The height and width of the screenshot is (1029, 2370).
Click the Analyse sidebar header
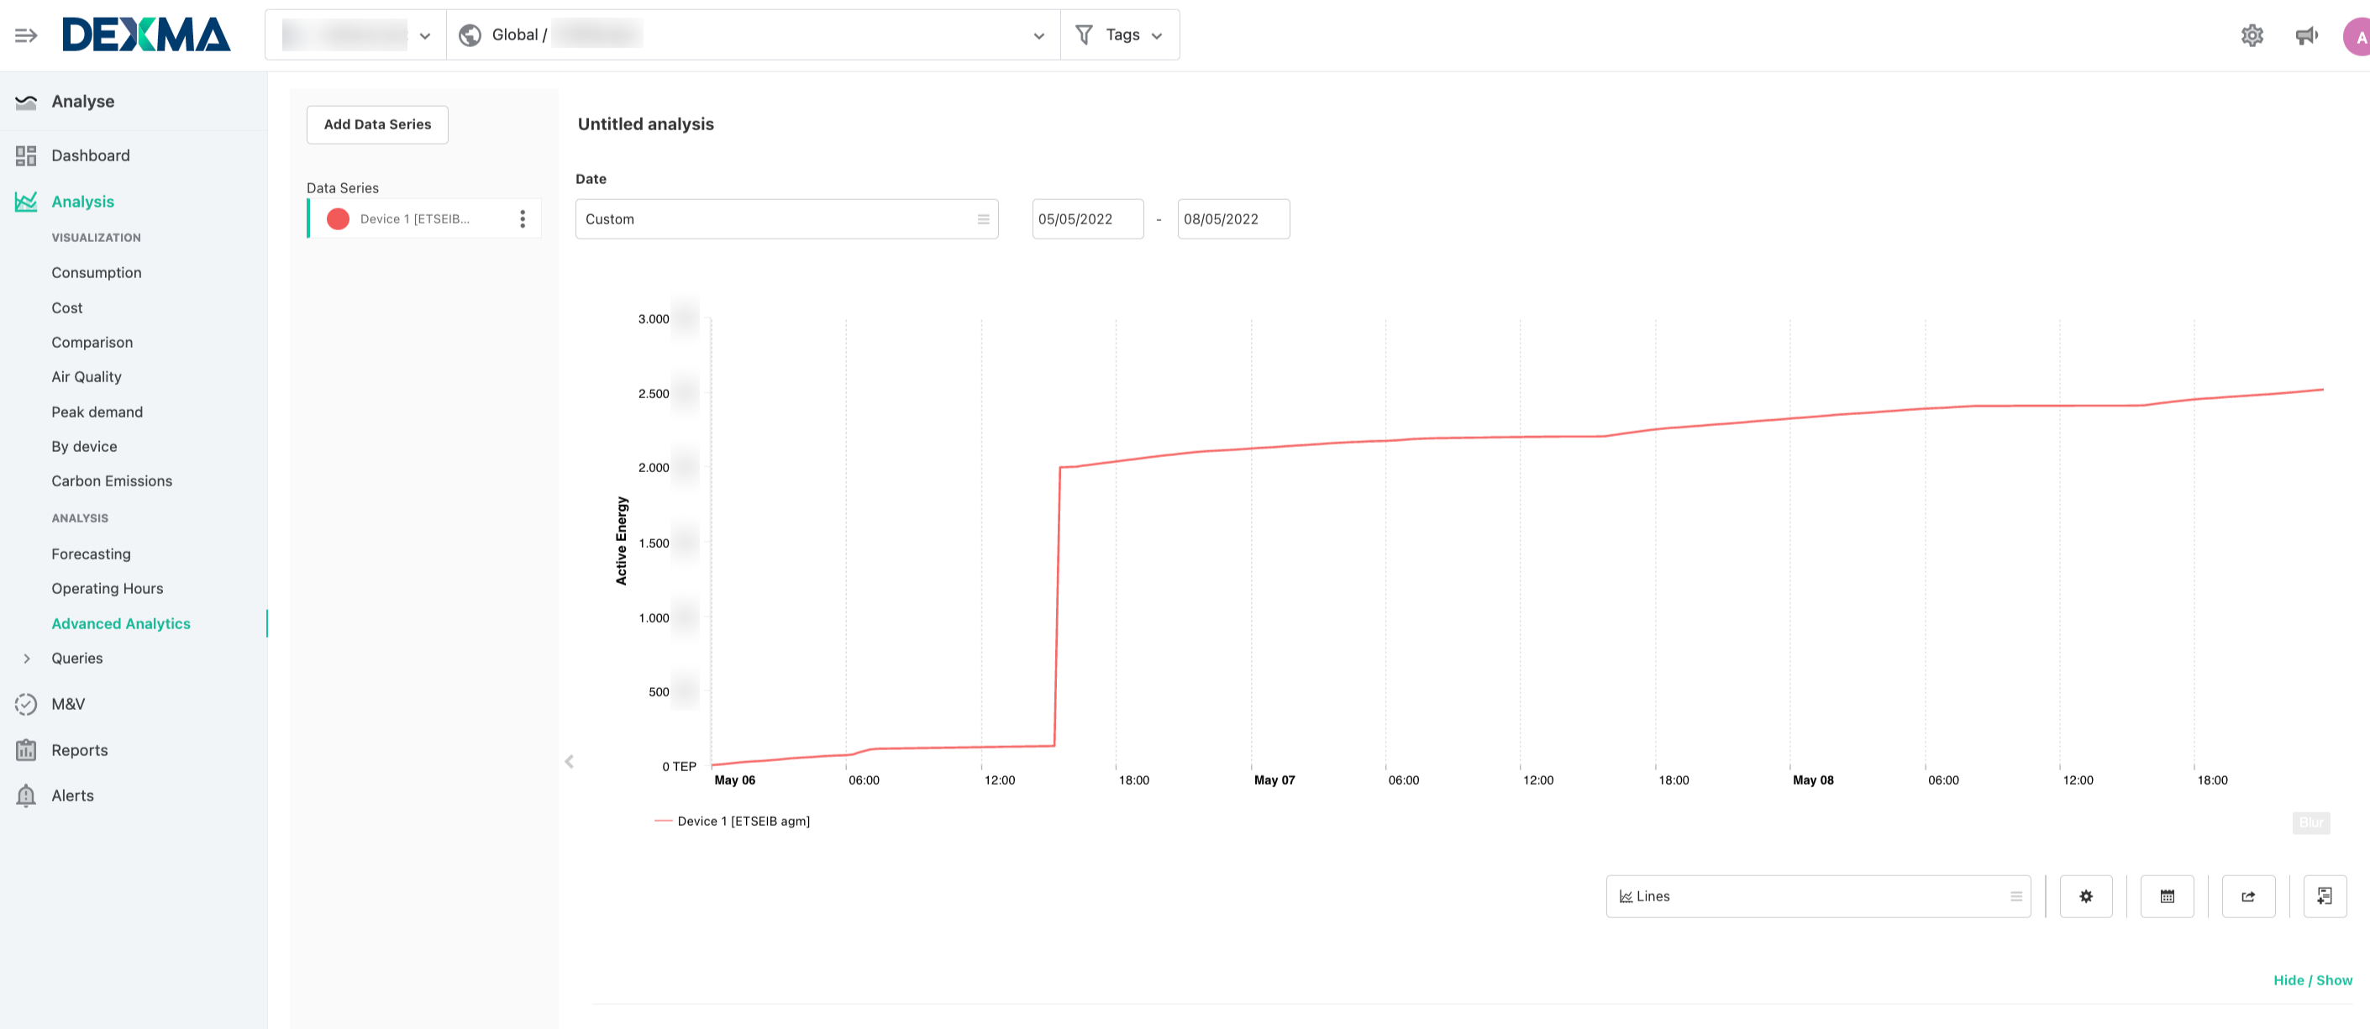pyautogui.click(x=83, y=101)
